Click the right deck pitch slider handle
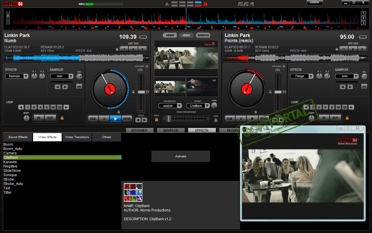372x233 pixels. pyautogui.click(x=278, y=92)
